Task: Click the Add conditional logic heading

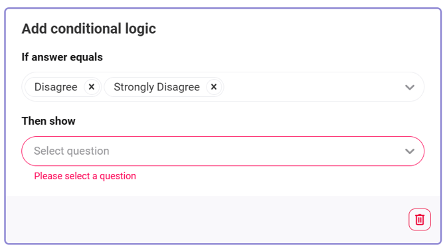Action: coord(89,29)
